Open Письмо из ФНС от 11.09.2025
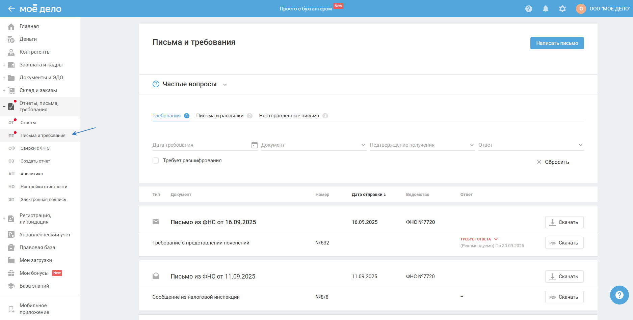The height and width of the screenshot is (320, 633). [x=213, y=277]
